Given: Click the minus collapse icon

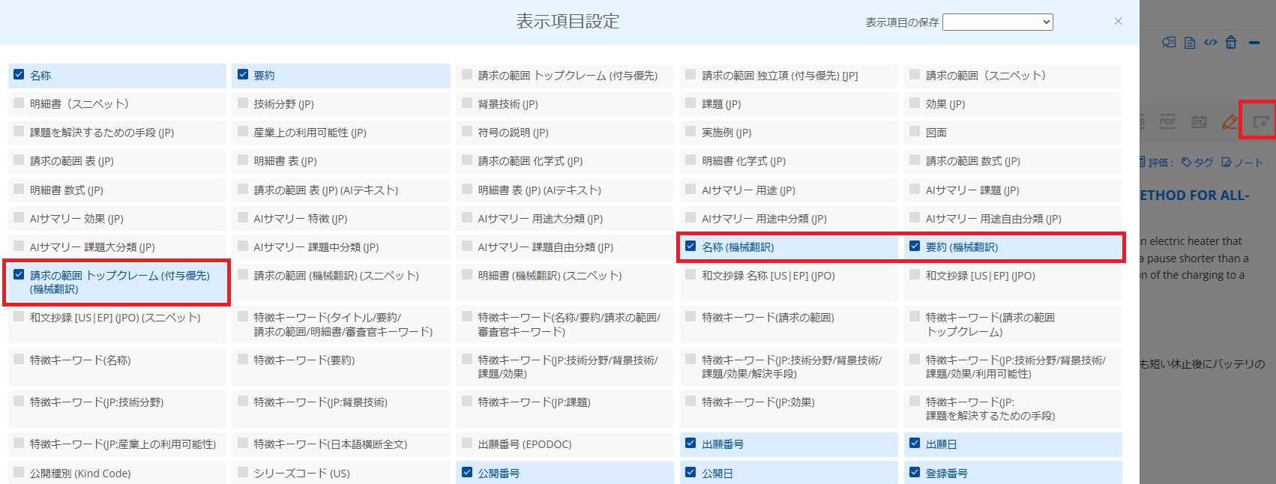Looking at the screenshot, I should [1254, 43].
